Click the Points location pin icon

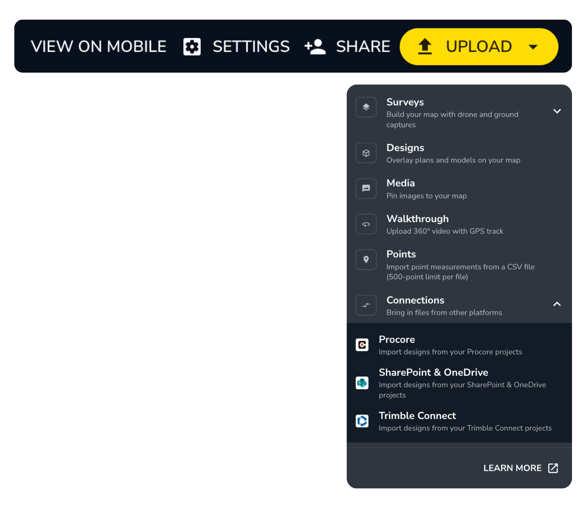coord(366,260)
